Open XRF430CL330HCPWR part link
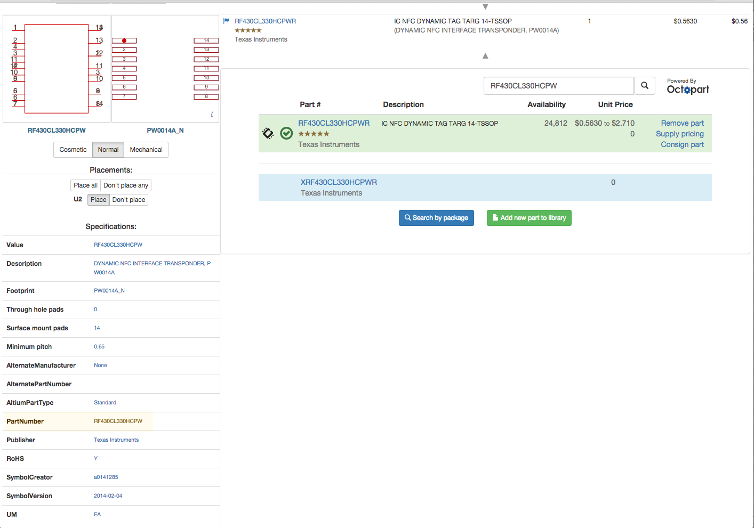 (x=339, y=182)
